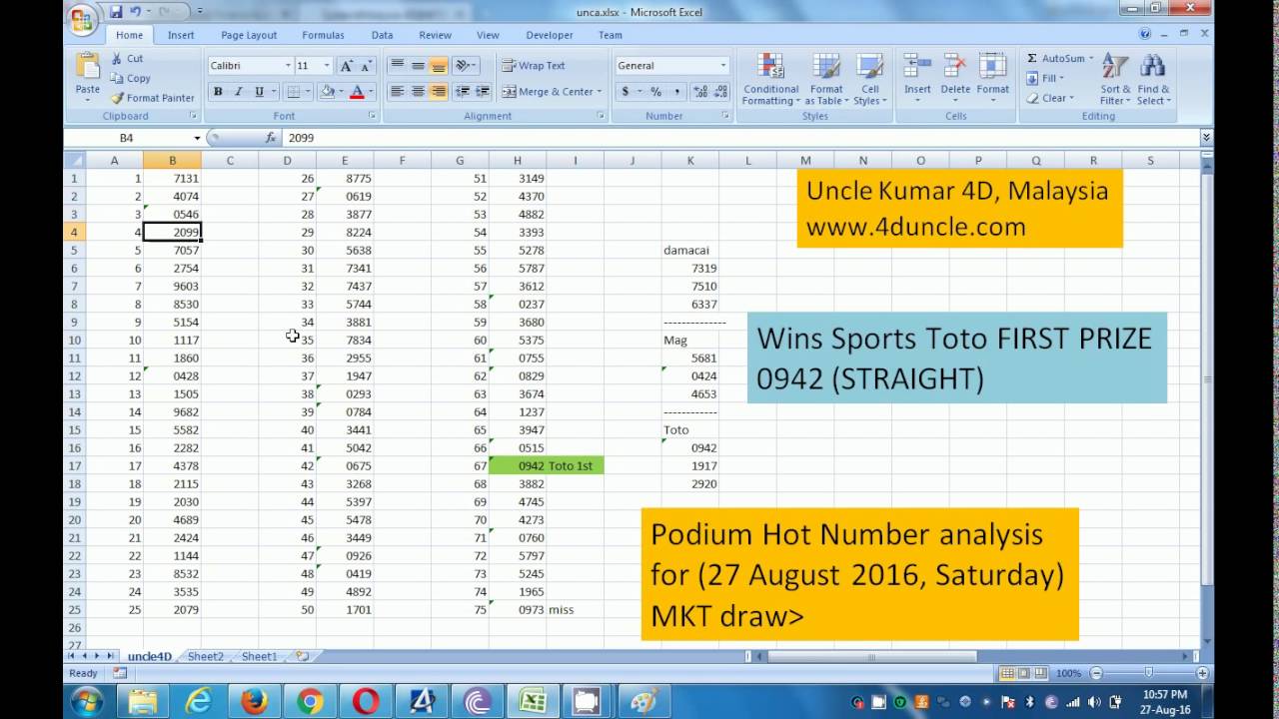Image resolution: width=1279 pixels, height=719 pixels.
Task: Click Decrease Decimal icon
Action: pos(720,92)
